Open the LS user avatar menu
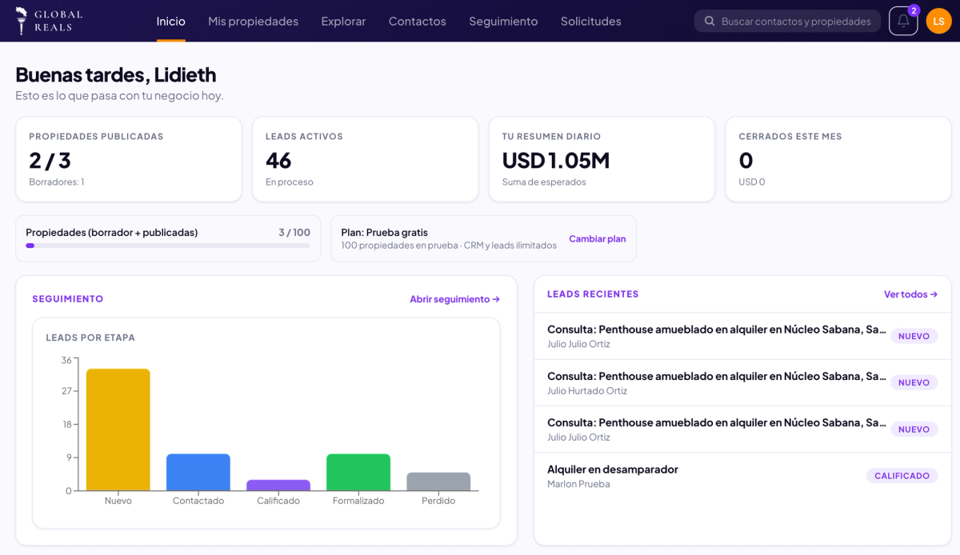The height and width of the screenshot is (555, 960). pos(938,21)
